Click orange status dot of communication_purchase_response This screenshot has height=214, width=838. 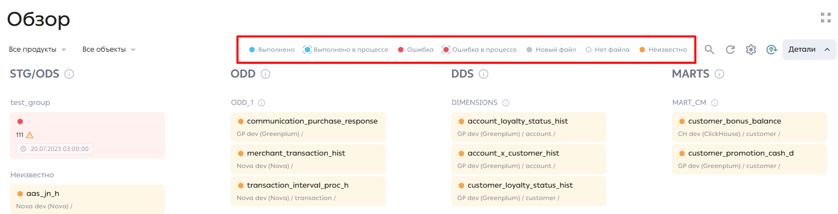coord(241,121)
